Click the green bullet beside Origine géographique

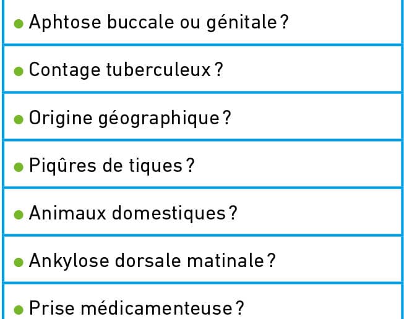[19, 119]
